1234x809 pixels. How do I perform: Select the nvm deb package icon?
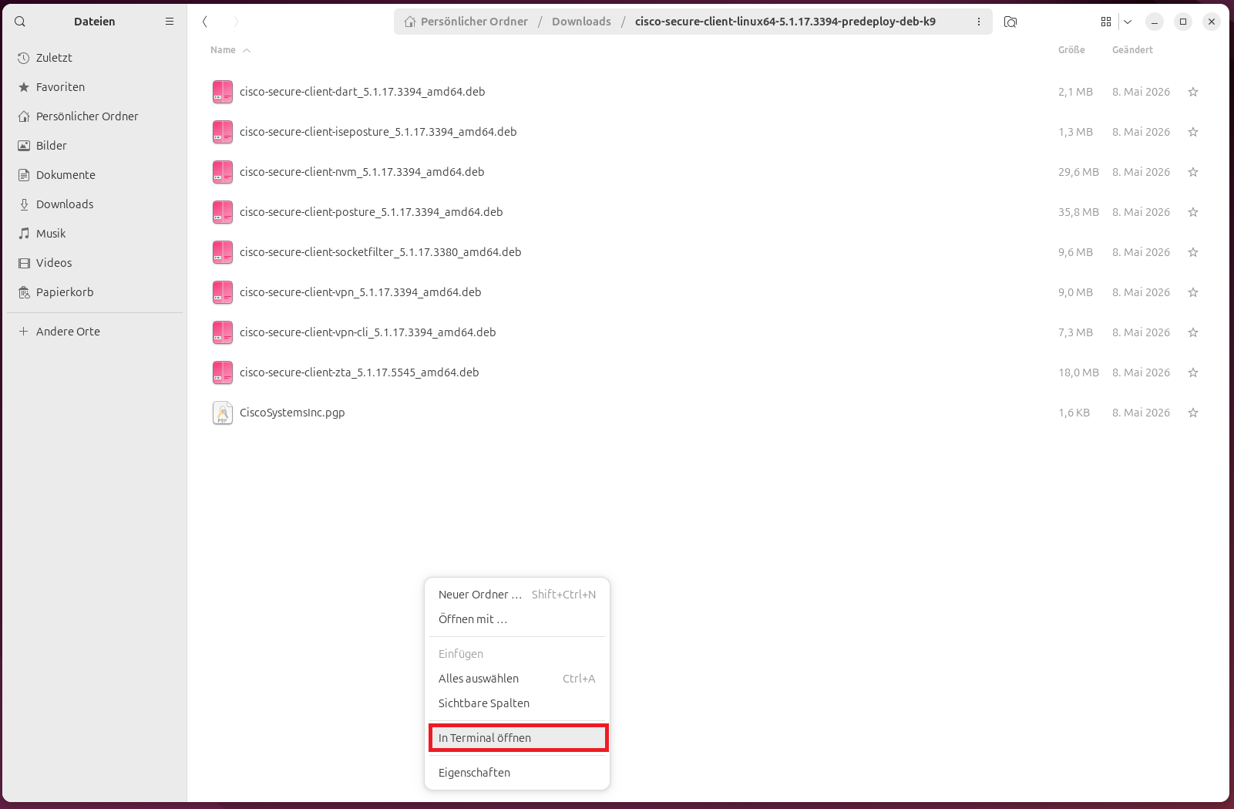click(223, 172)
